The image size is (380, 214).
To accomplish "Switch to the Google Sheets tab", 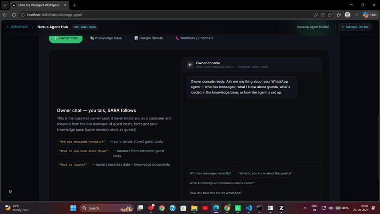I will pyautogui.click(x=149, y=38).
